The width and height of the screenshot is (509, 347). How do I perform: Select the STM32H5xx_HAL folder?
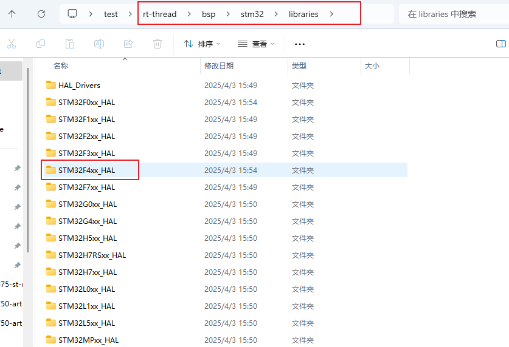click(88, 238)
